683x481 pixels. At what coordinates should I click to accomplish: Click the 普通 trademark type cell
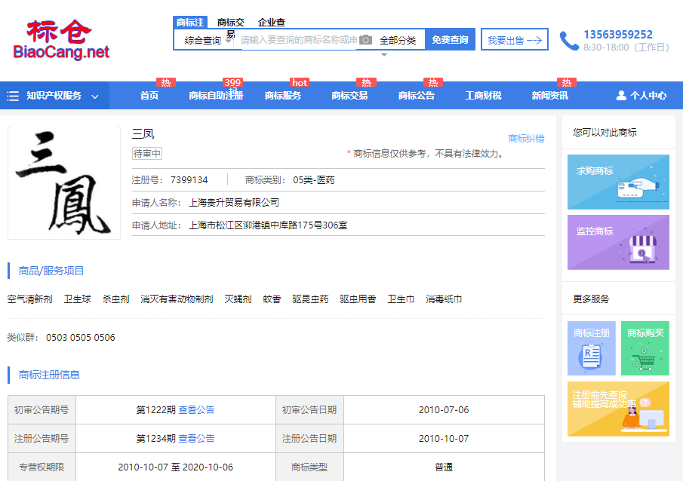tap(444, 467)
